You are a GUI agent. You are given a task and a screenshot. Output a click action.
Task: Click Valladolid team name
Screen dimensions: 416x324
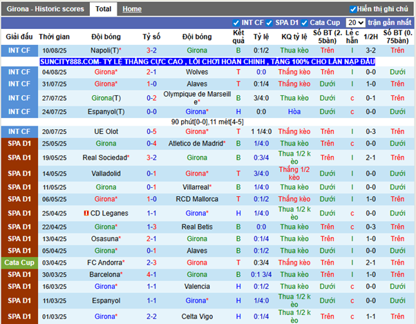tap(106, 173)
